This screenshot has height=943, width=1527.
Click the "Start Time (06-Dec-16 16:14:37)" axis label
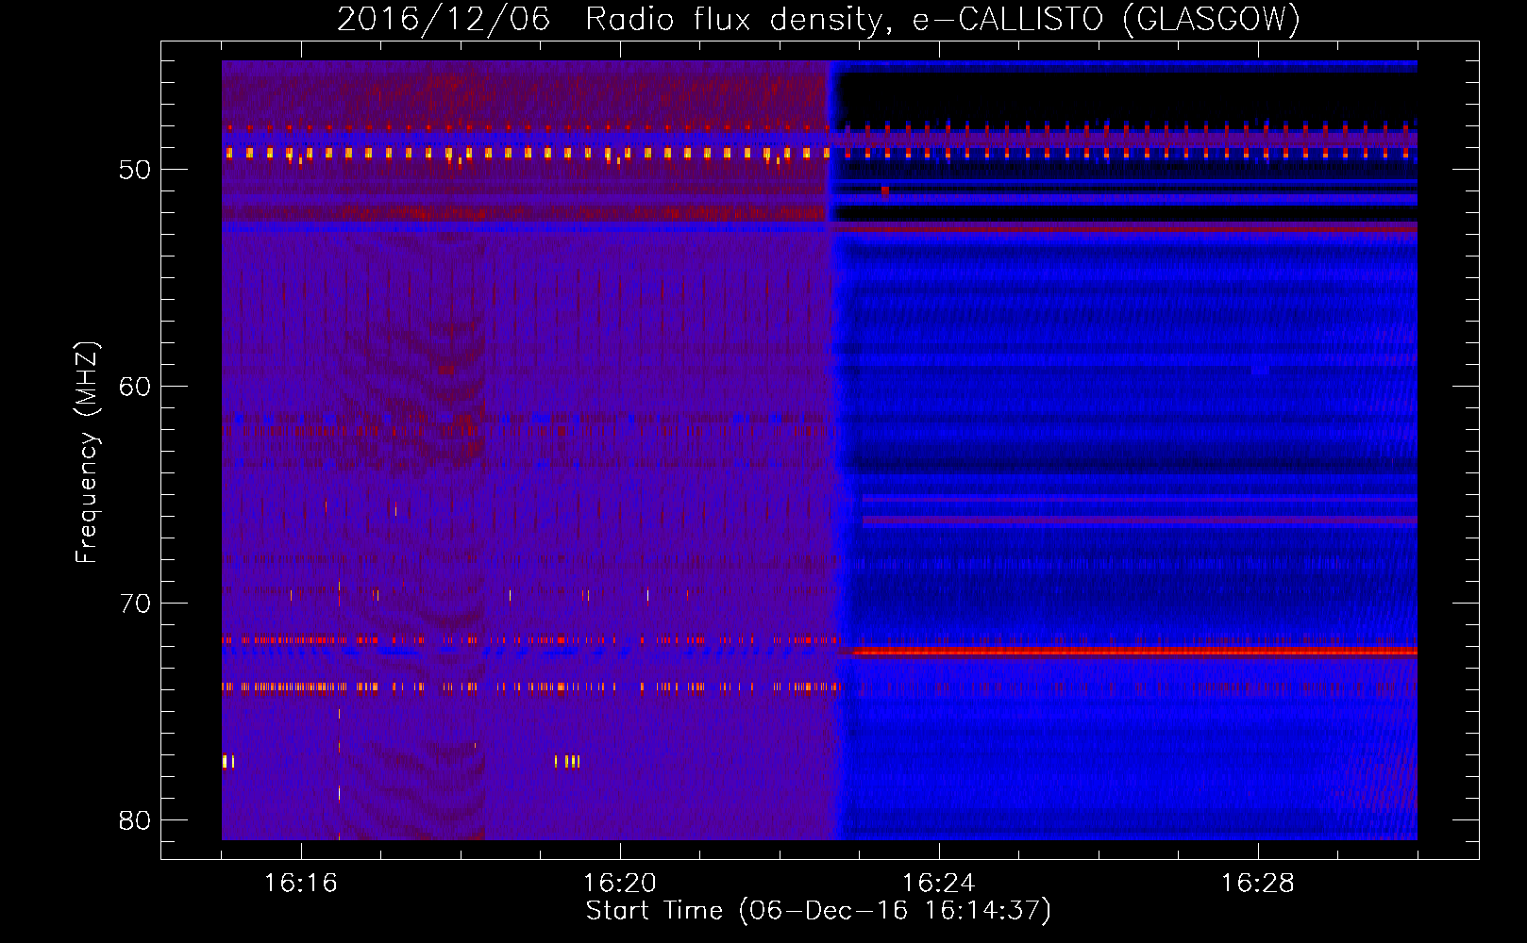pyautogui.click(x=818, y=911)
